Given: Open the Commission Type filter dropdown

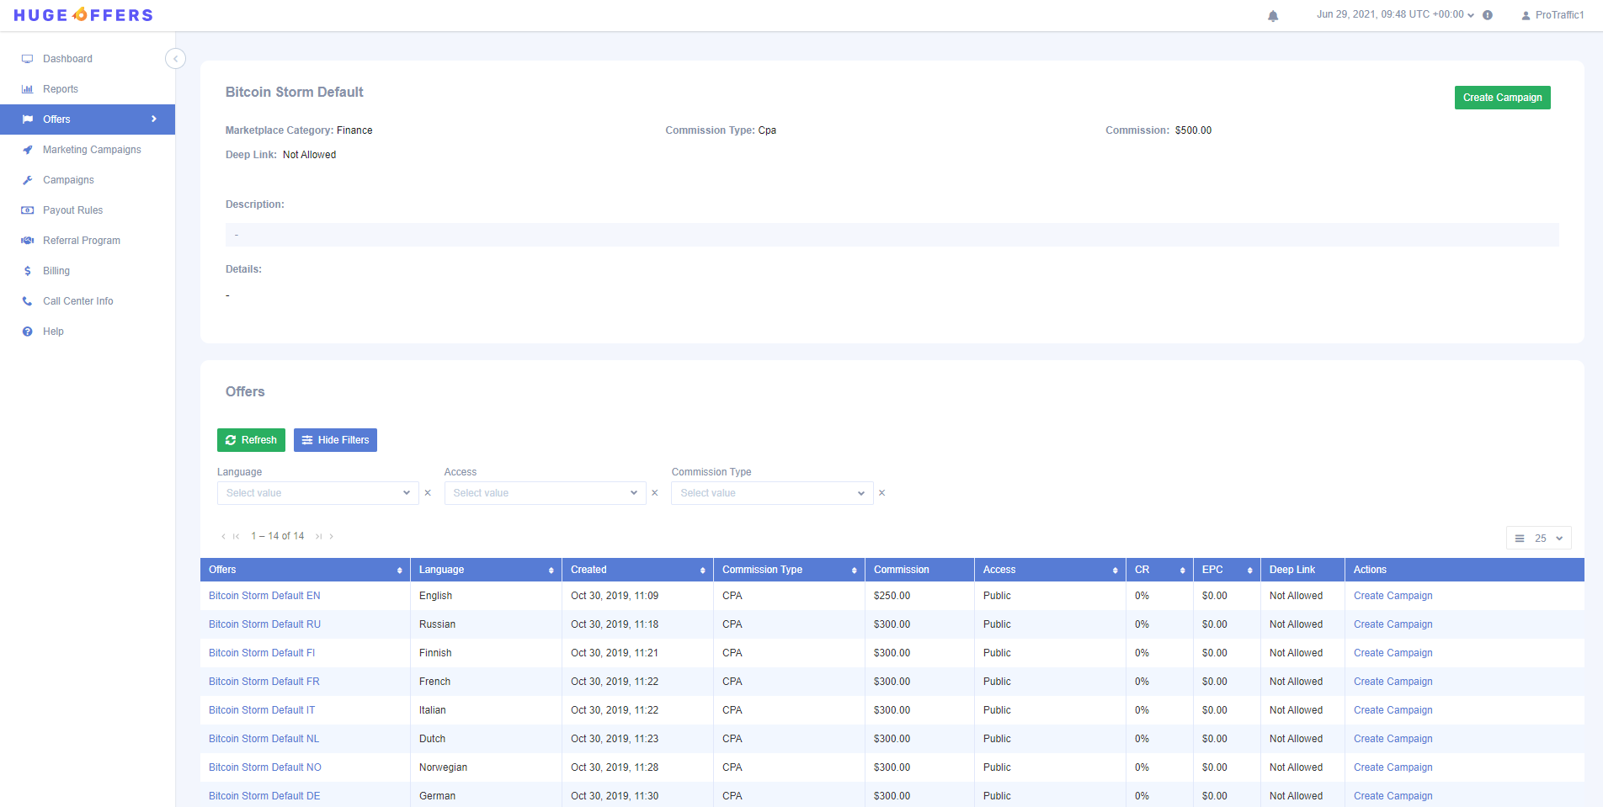Looking at the screenshot, I should click(772, 493).
